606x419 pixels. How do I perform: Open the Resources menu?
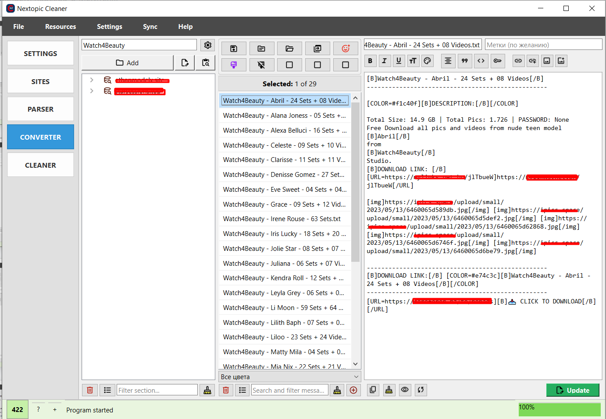[61, 27]
